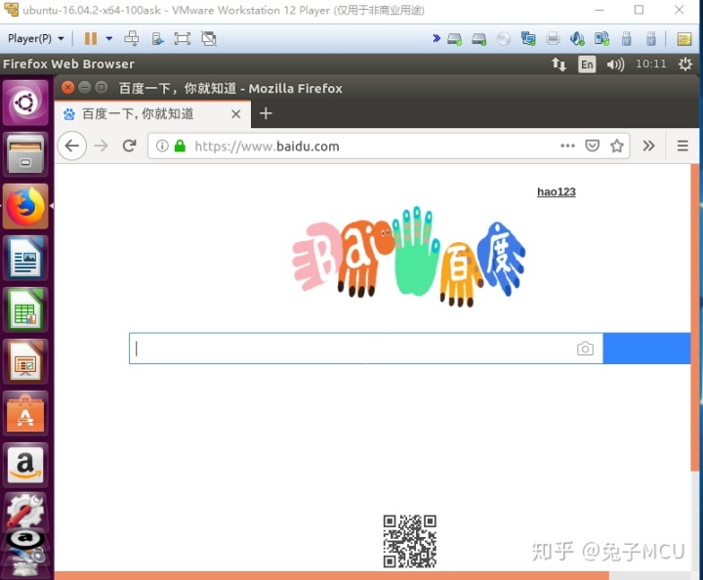Click the Firefox launcher icon
The image size is (703, 580).
tap(25, 206)
